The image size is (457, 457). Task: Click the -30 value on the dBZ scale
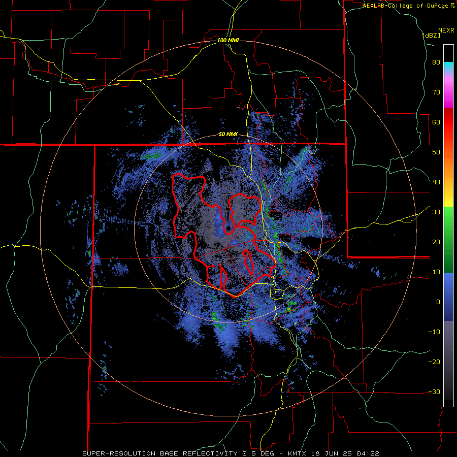click(x=434, y=391)
